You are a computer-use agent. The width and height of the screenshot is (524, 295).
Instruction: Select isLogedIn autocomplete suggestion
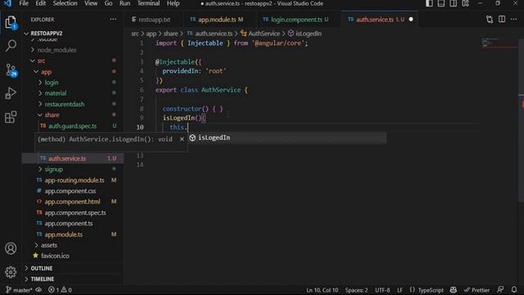tap(287, 138)
